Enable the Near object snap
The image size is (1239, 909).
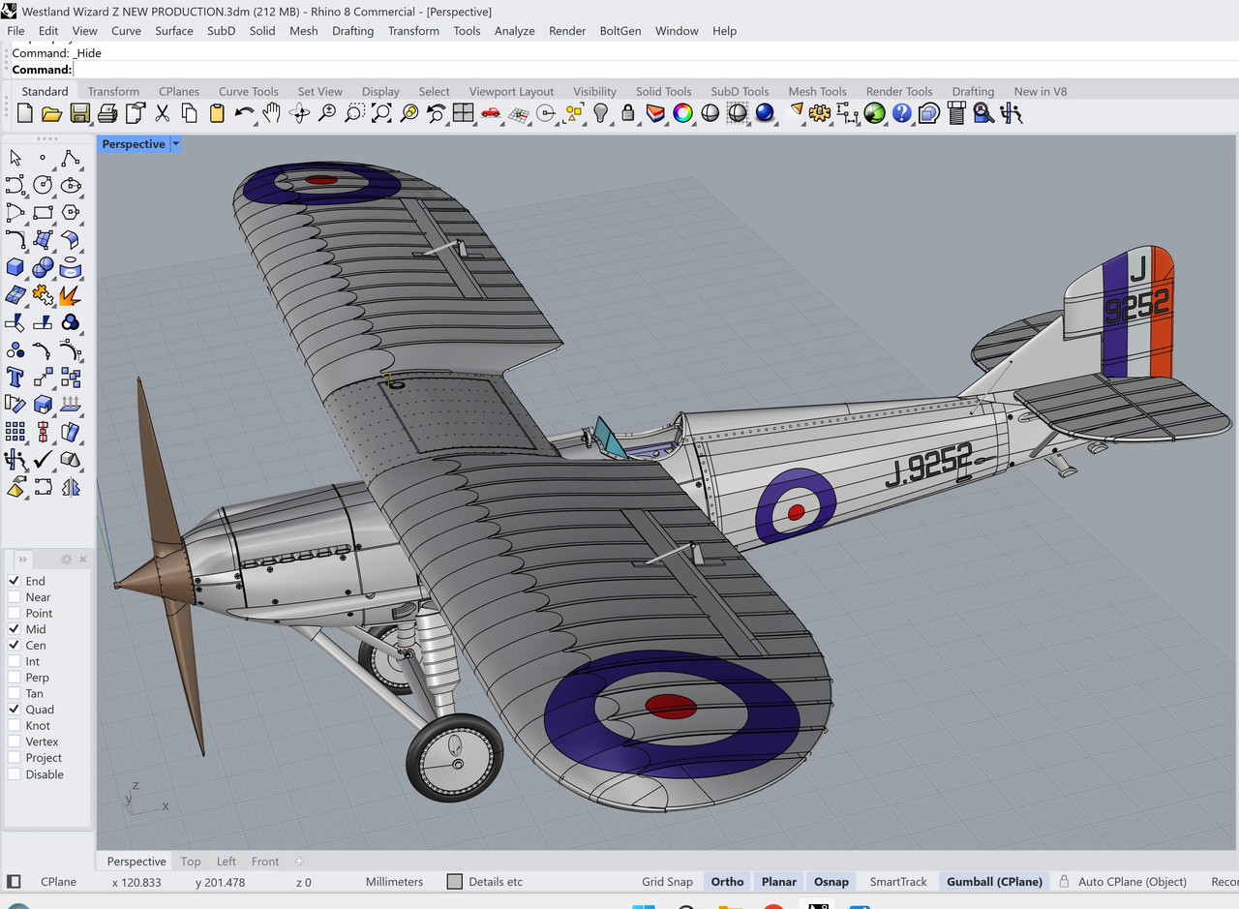pos(15,597)
